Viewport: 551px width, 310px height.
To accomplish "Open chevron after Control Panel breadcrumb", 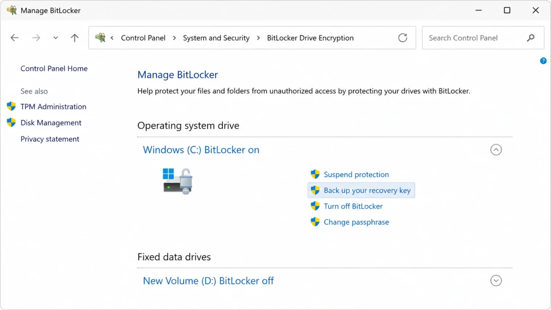I will 174,38.
